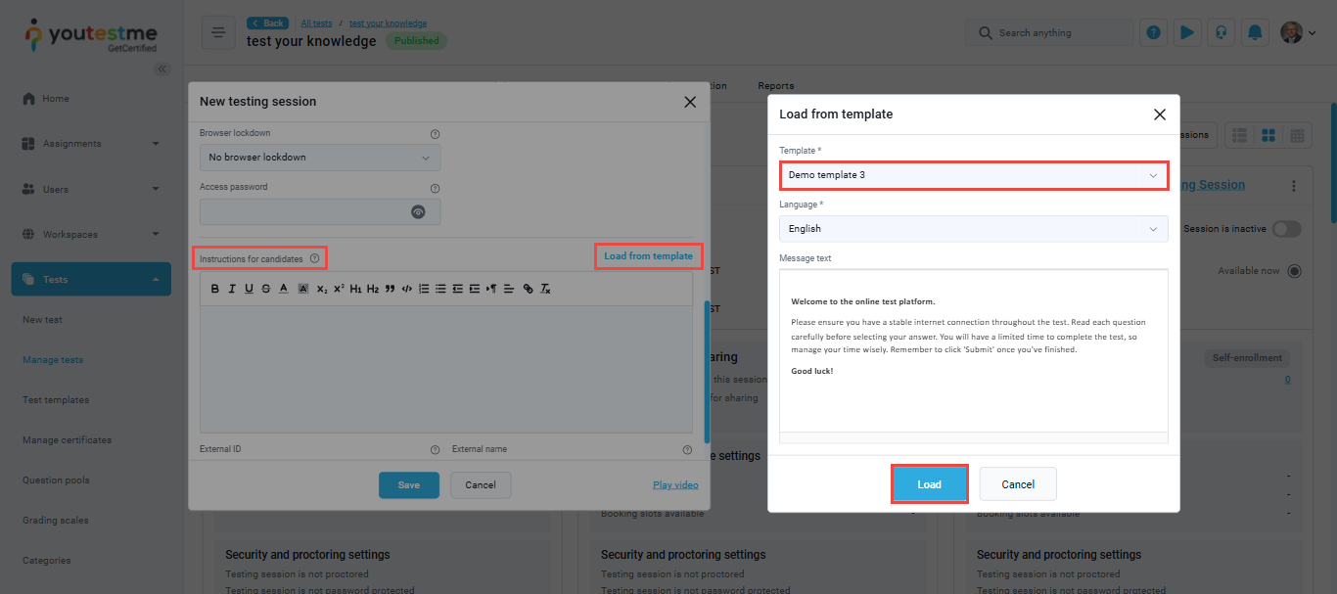
Task: Save the new testing session
Action: point(409,485)
